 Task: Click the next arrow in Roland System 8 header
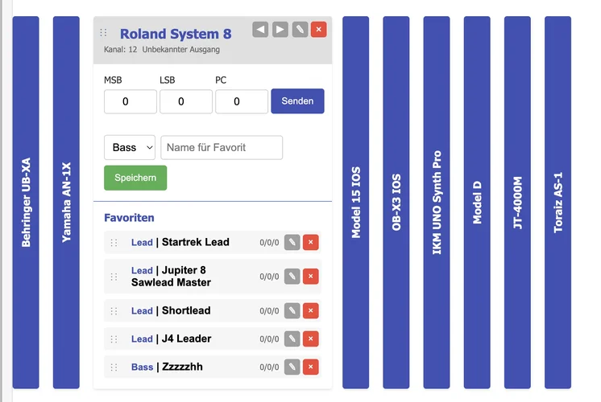[x=280, y=30]
